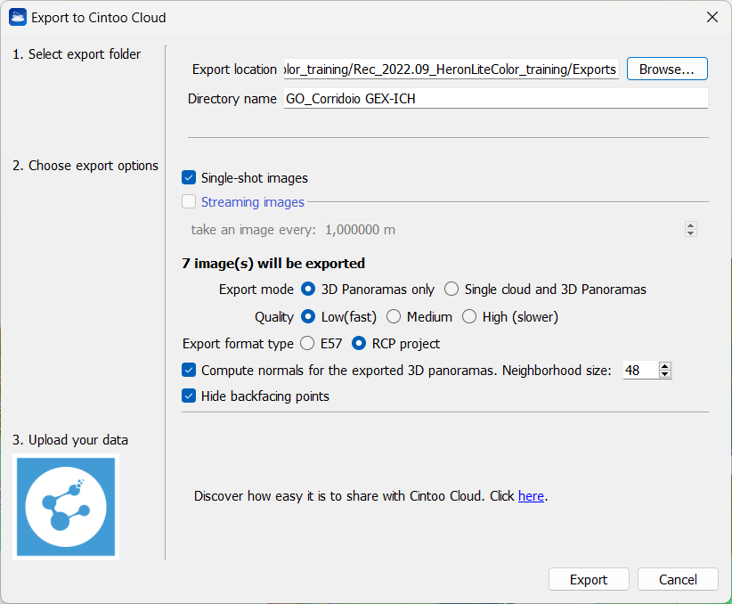This screenshot has height=604, width=732.
Task: Choose Single cloud and 3D Panoramas mode
Action: tap(452, 290)
